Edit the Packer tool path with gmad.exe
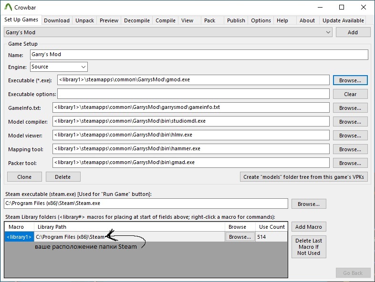The image size is (375, 282). (x=191, y=163)
